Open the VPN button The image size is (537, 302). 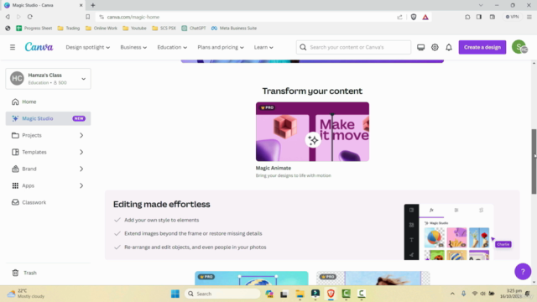[513, 17]
